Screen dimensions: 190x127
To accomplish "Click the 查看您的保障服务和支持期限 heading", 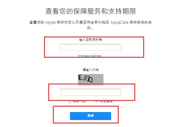I will (91, 11).
